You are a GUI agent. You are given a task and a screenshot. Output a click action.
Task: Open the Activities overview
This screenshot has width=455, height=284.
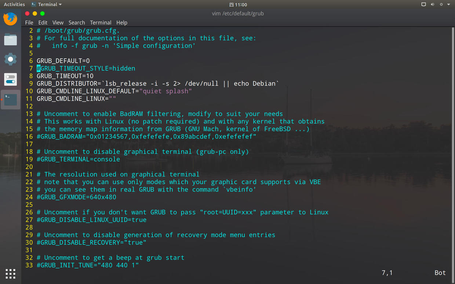(14, 4)
